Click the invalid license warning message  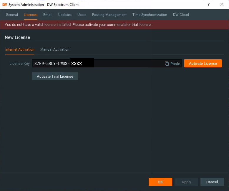point(78,25)
